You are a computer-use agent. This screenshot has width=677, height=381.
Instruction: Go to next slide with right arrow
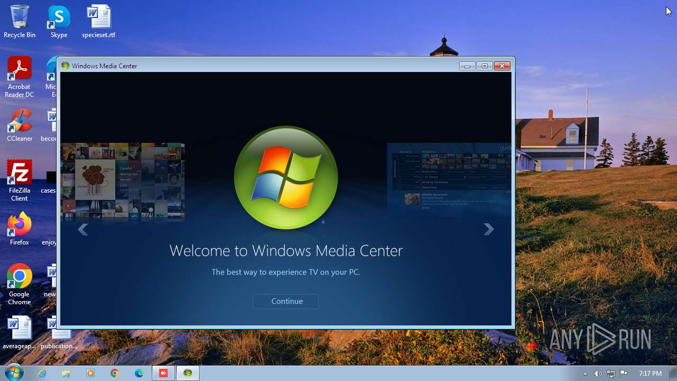(x=489, y=229)
